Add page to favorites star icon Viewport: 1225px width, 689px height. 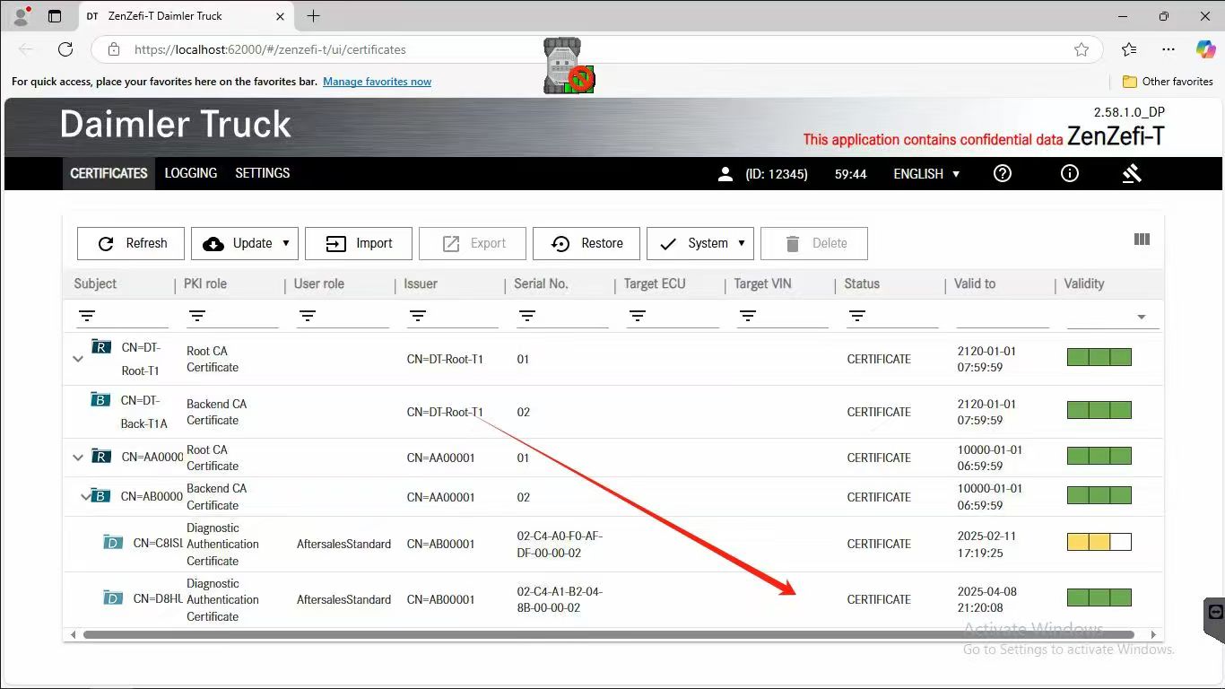tap(1082, 49)
